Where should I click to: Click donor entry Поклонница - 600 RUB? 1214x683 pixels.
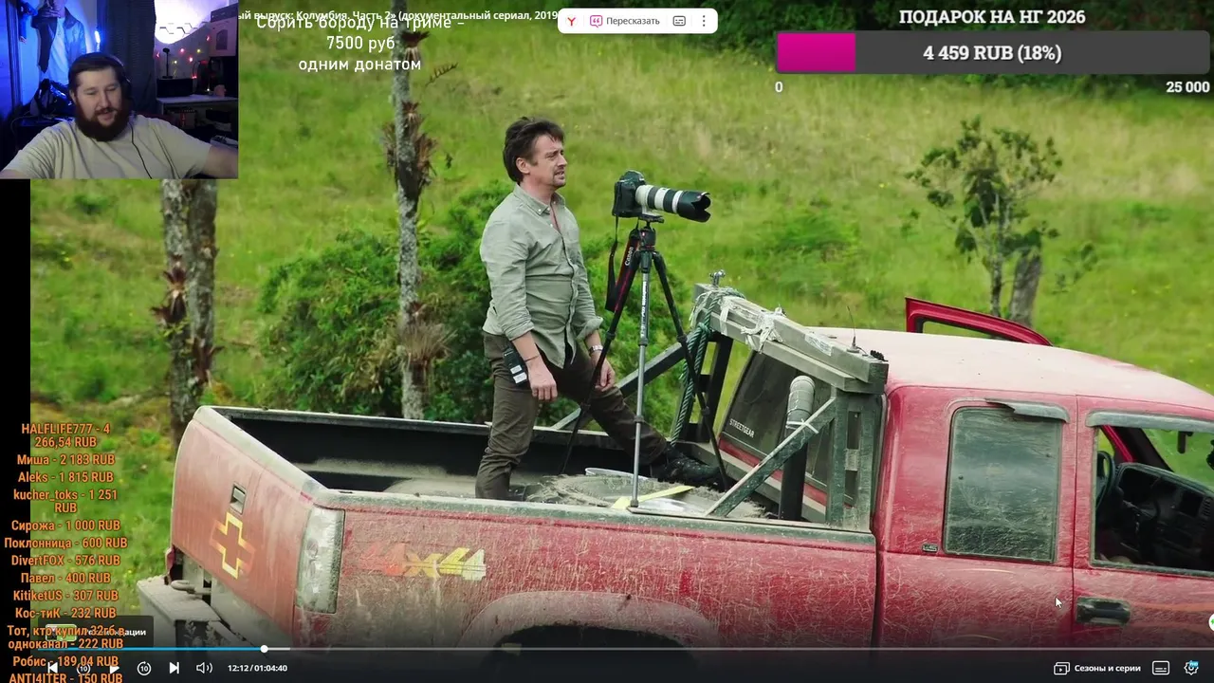[x=65, y=544]
